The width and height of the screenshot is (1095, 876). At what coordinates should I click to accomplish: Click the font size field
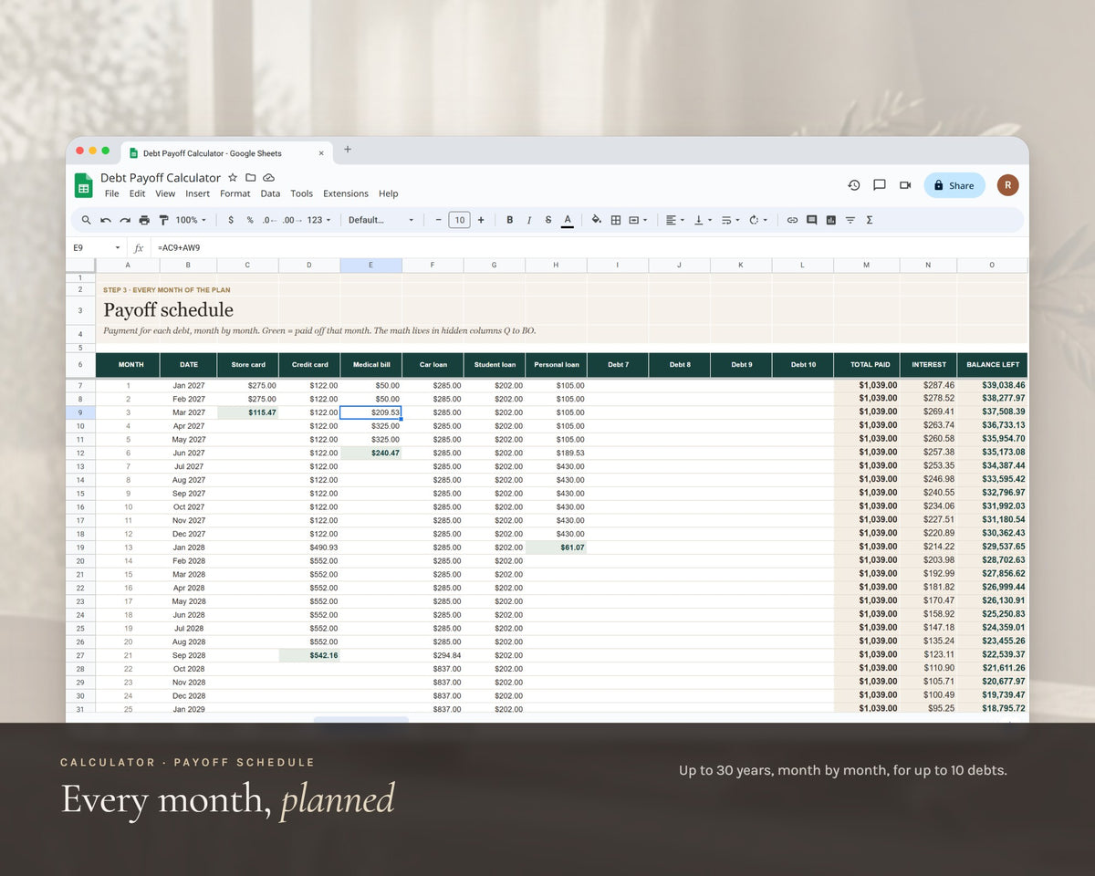459,220
